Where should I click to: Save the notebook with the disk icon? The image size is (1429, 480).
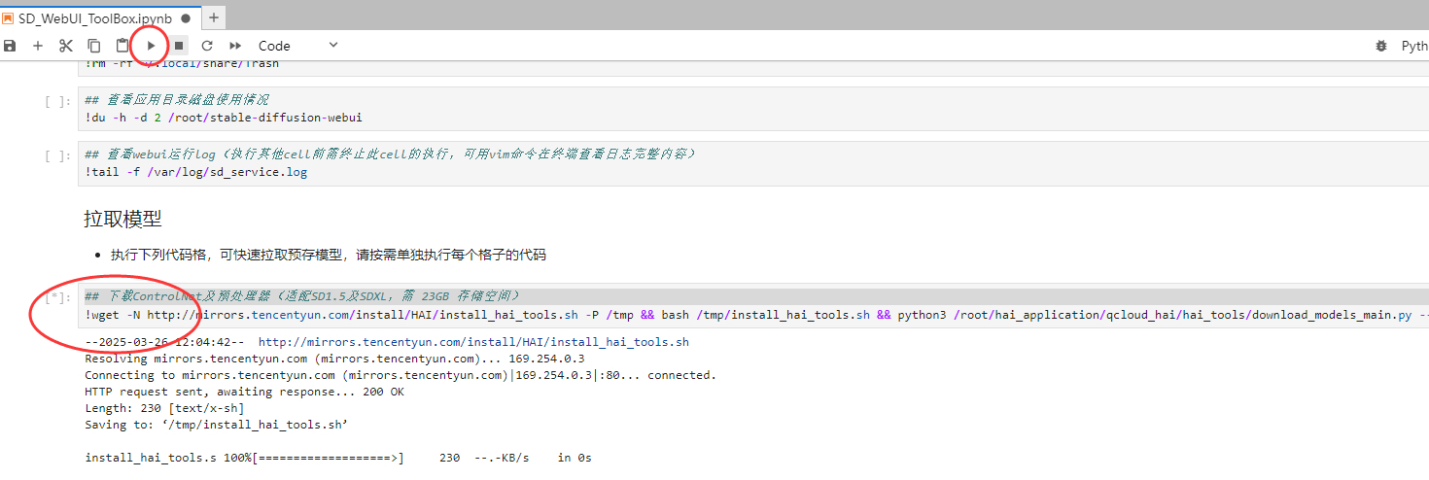[x=10, y=46]
